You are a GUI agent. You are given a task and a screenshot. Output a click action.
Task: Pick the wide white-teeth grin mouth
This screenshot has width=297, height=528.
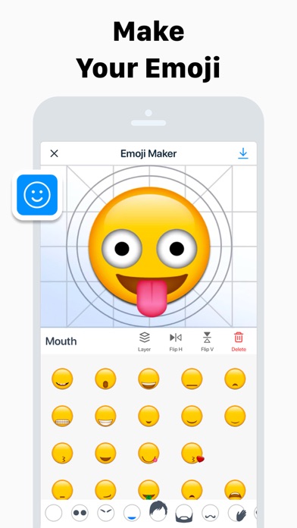[x=105, y=416]
